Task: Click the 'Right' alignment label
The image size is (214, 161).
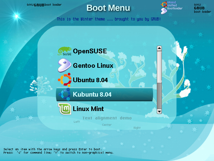Action: (x=137, y=128)
